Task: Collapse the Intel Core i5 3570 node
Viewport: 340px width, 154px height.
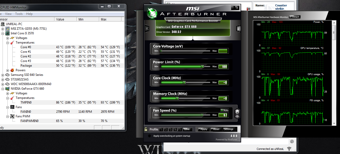Action: point(3,33)
